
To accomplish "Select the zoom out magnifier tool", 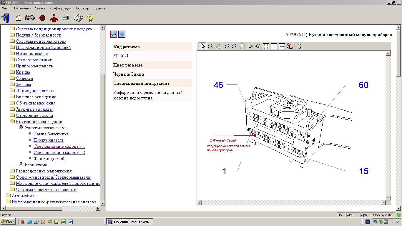I will [x=218, y=46].
